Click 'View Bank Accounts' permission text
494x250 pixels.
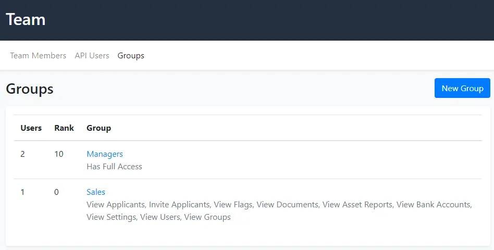click(434, 205)
